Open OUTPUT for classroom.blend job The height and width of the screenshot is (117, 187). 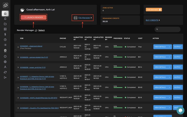click(178, 47)
